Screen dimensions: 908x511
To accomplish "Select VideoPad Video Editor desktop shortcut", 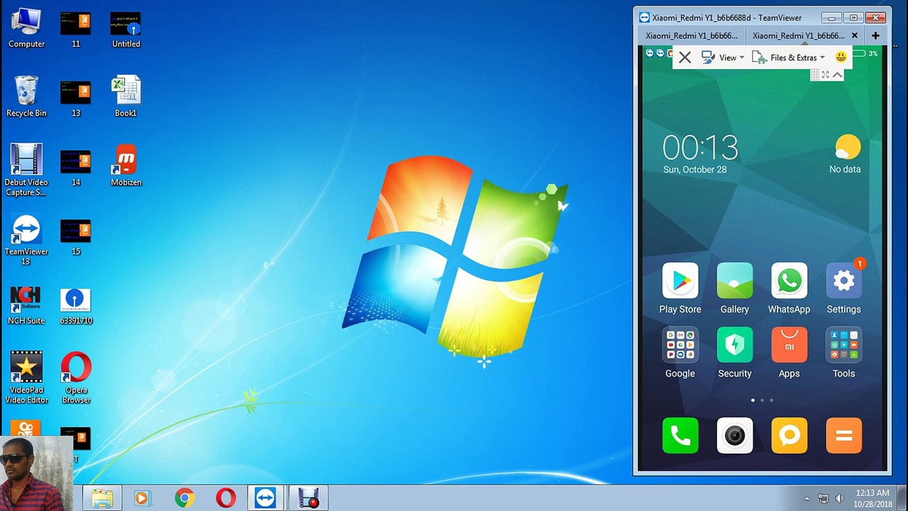I will point(26,378).
